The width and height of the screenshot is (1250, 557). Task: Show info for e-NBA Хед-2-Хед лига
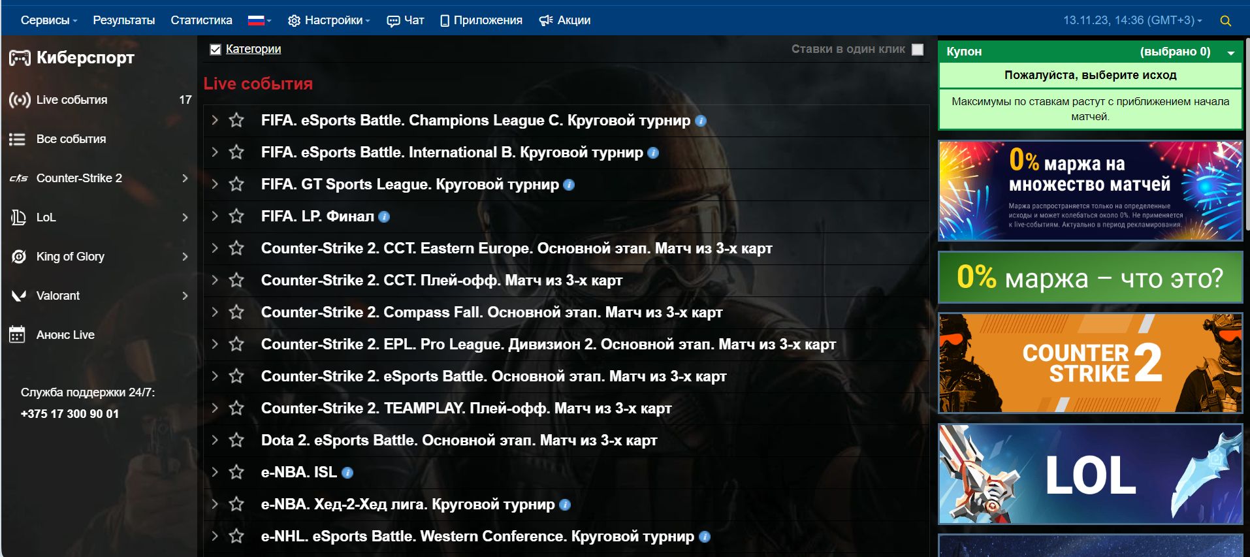click(x=565, y=505)
